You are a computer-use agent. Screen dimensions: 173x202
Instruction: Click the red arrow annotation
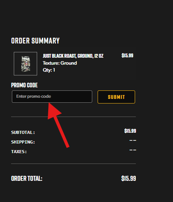coord(58,124)
